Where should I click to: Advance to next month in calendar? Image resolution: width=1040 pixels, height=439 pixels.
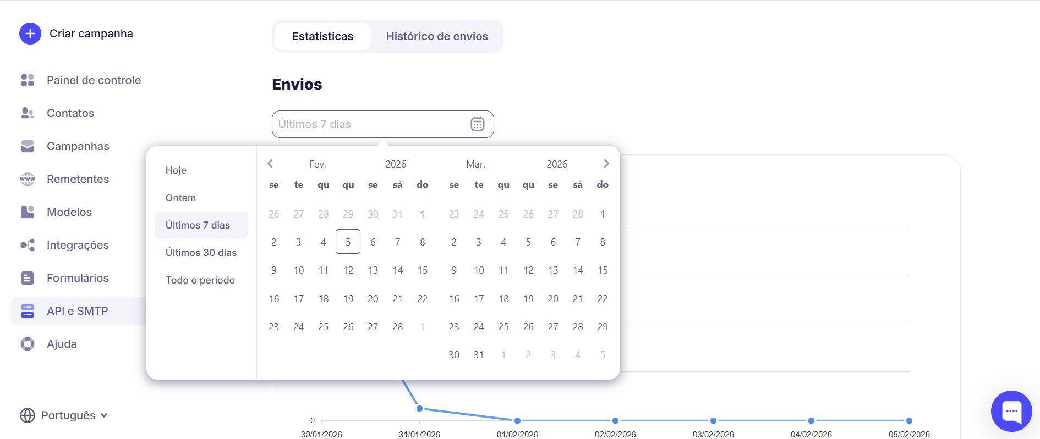tap(606, 164)
